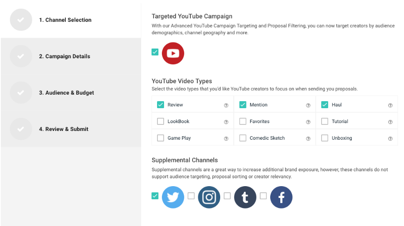Open the help tooltip for Review
Viewport: 404px width, 226px height.
pyautogui.click(x=226, y=105)
